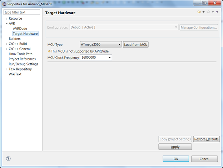This screenshot has width=223, height=168.
Task: Select the Task Repository item label
Action: (x=20, y=69)
